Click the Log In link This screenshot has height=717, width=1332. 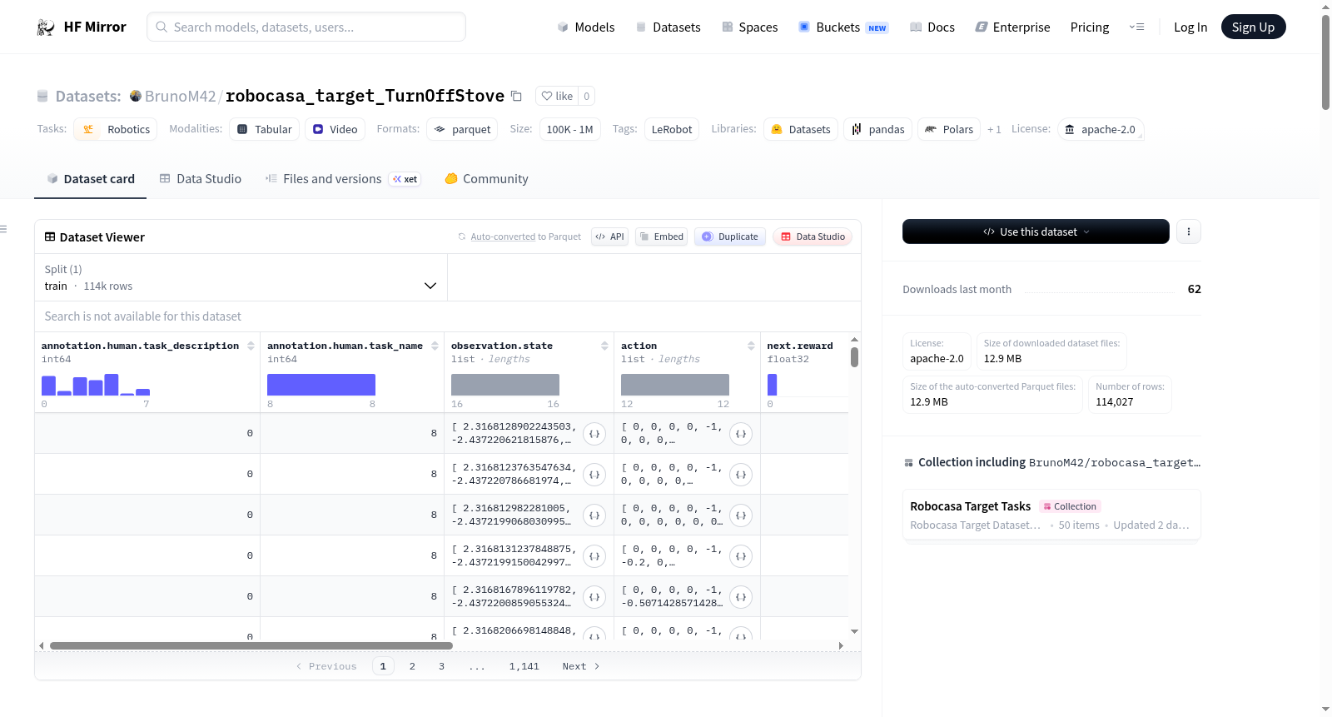pyautogui.click(x=1190, y=27)
